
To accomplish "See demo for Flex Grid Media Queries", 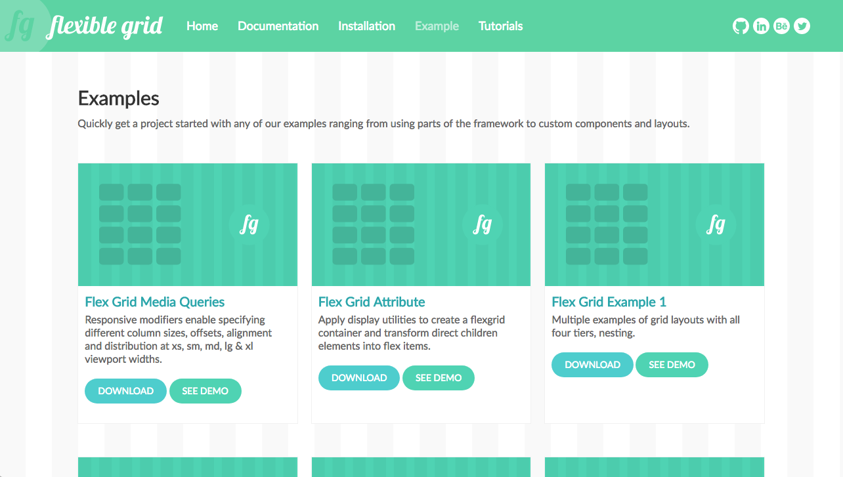I will pos(205,390).
